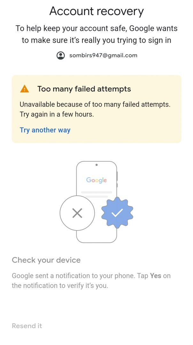This screenshot has width=193, height=345.
Task: Click the Too many failed attempts heading
Action: click(x=84, y=89)
